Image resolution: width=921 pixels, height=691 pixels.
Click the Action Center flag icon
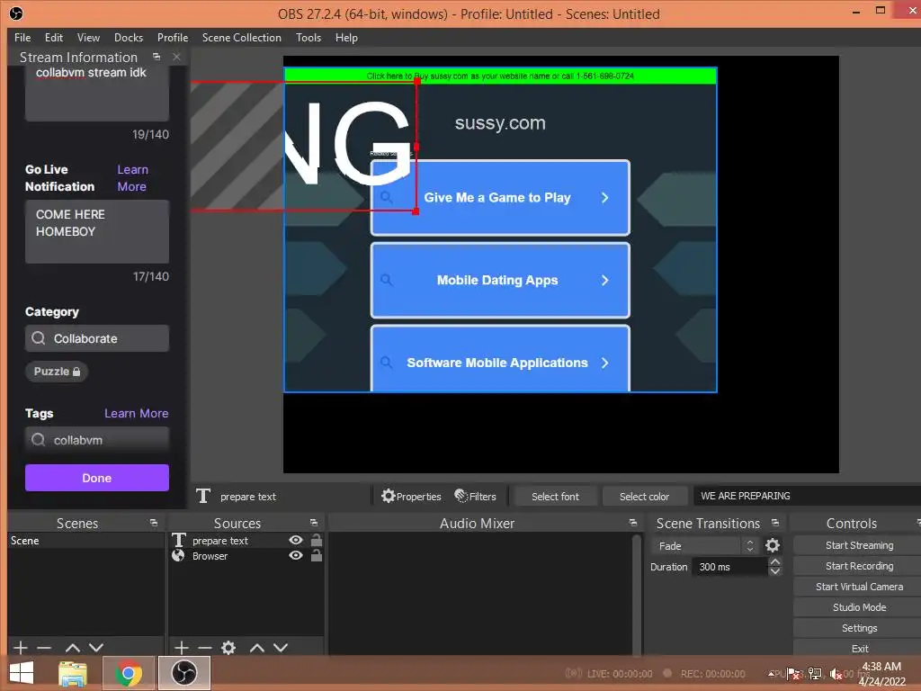pyautogui.click(x=793, y=673)
